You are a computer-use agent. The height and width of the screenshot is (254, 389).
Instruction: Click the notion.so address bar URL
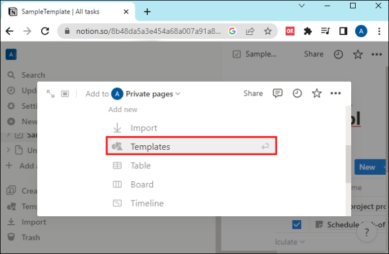[148, 31]
